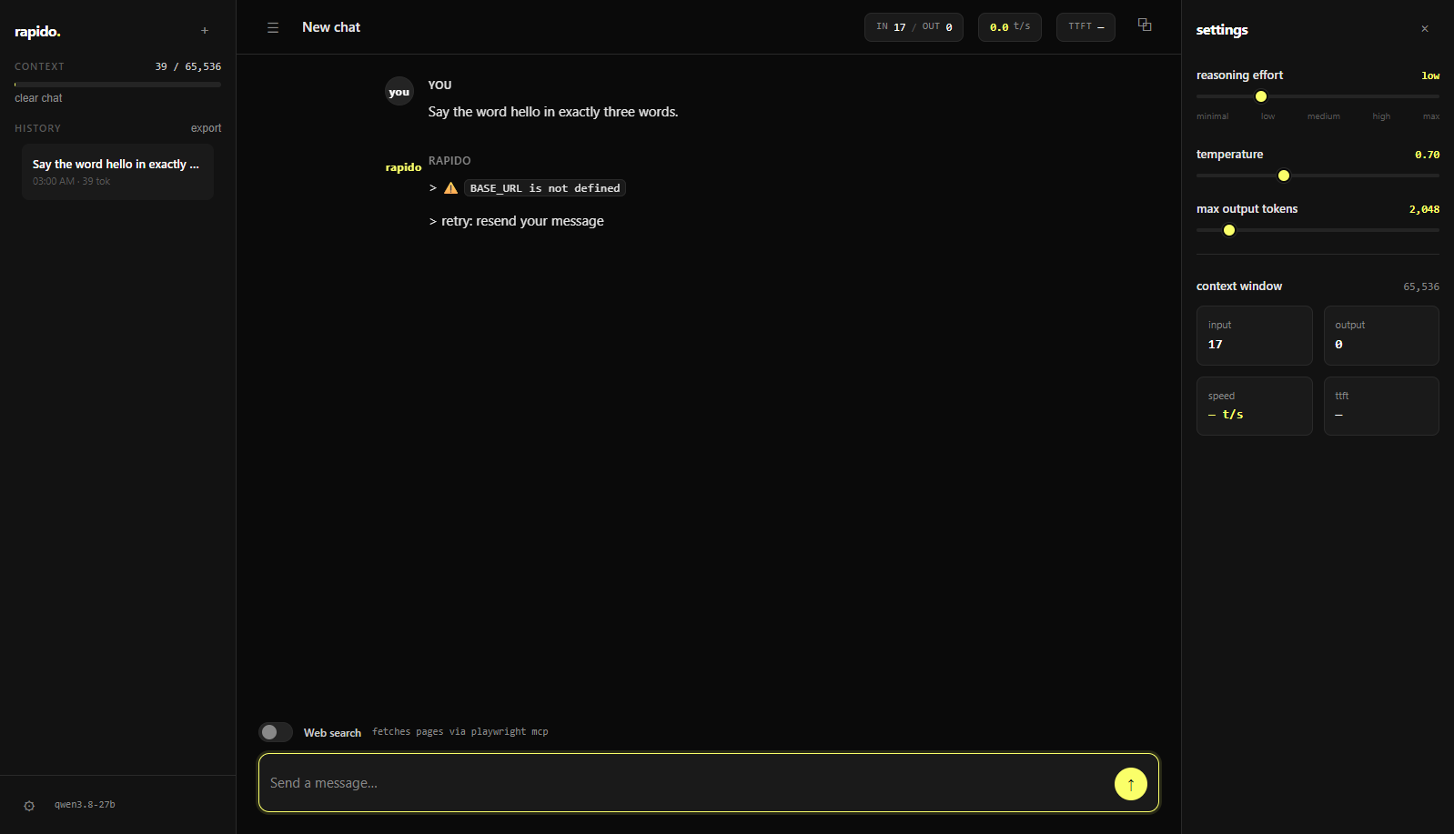The width and height of the screenshot is (1454, 834).
Task: Click the warning triangle error icon
Action: point(450,188)
